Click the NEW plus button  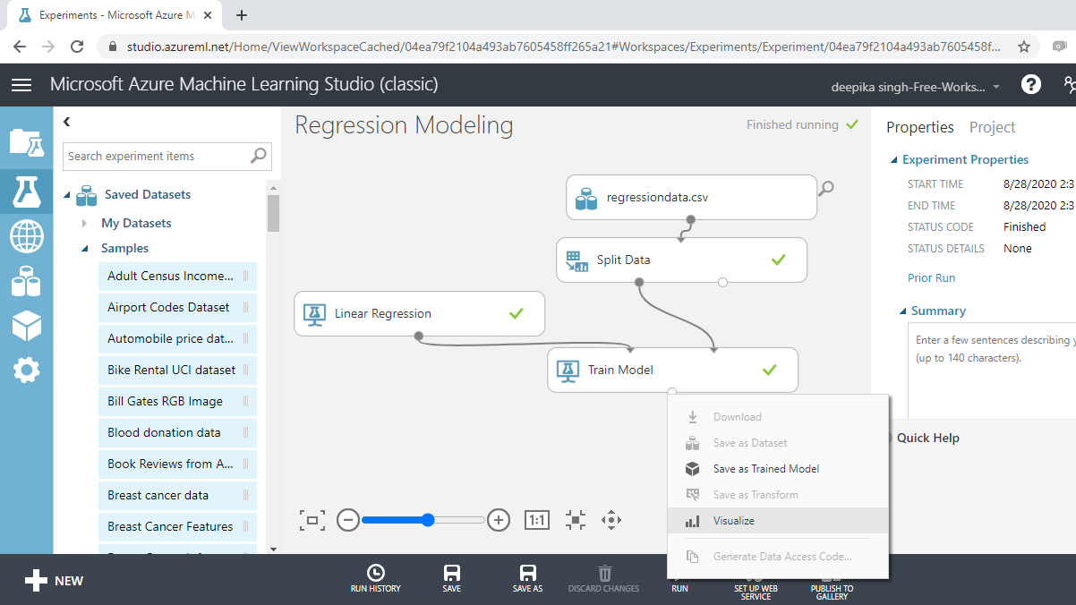click(54, 581)
